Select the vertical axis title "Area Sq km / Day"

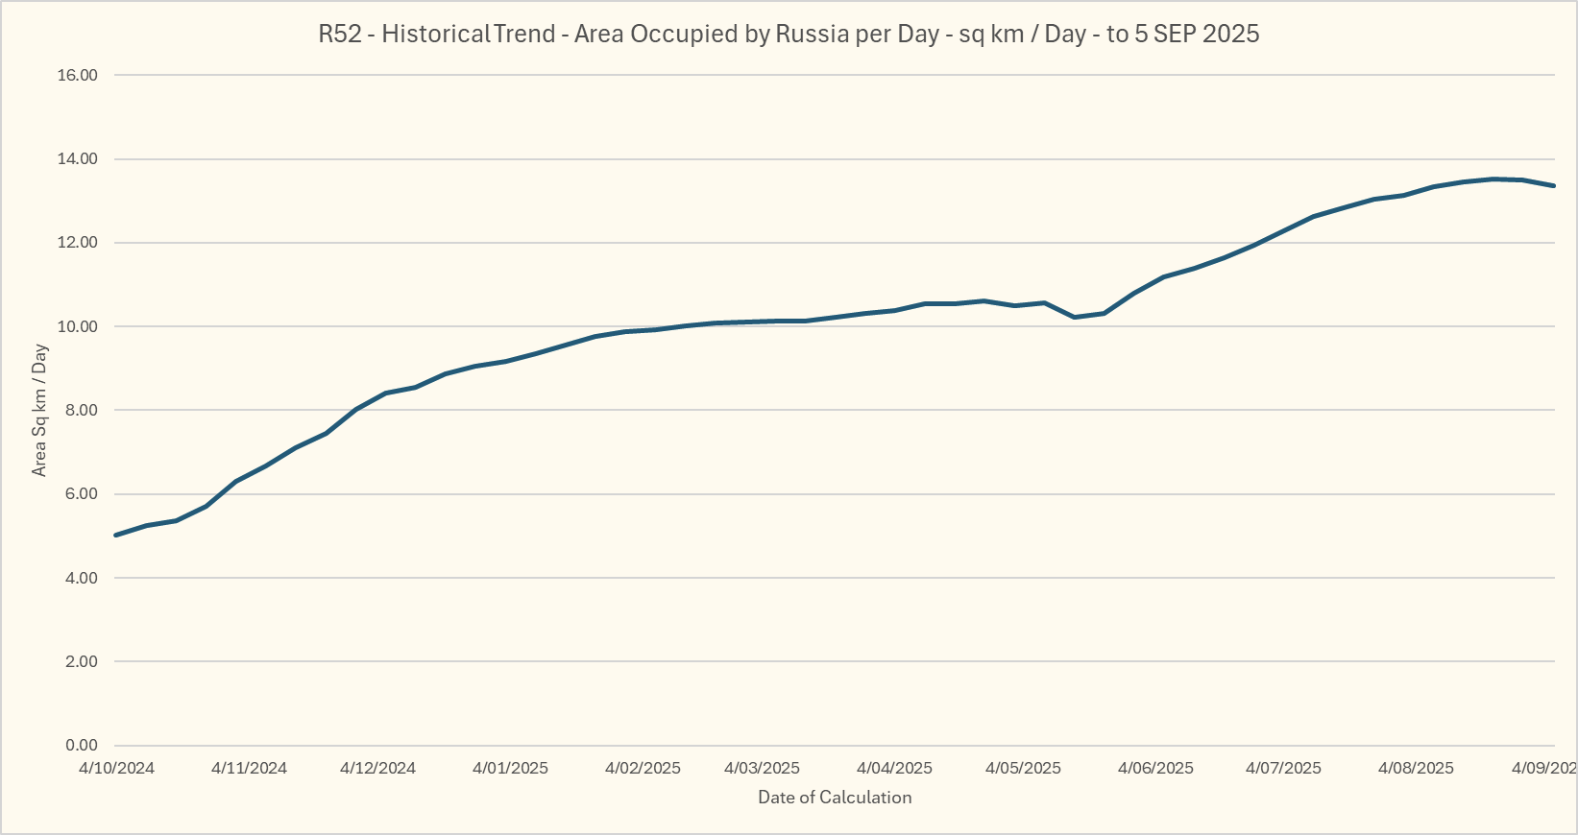pos(39,410)
